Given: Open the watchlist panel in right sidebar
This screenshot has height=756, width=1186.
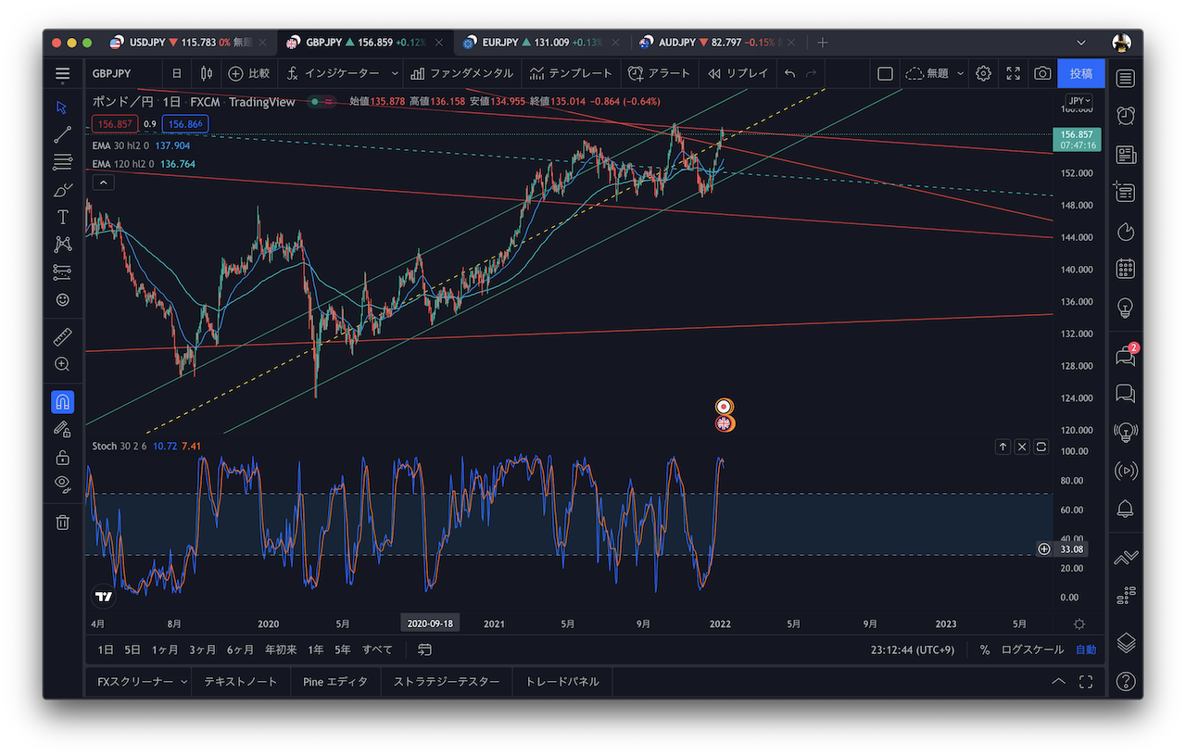Looking at the screenshot, I should [x=1126, y=79].
